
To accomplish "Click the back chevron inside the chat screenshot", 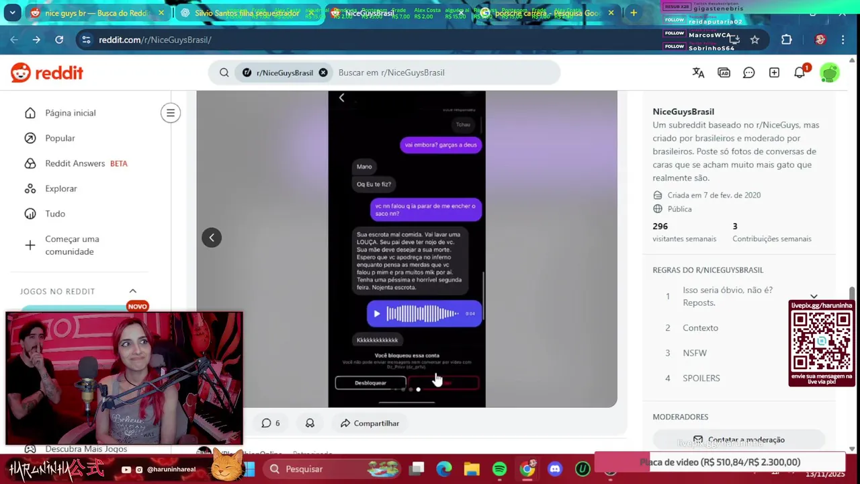I will coord(341,98).
